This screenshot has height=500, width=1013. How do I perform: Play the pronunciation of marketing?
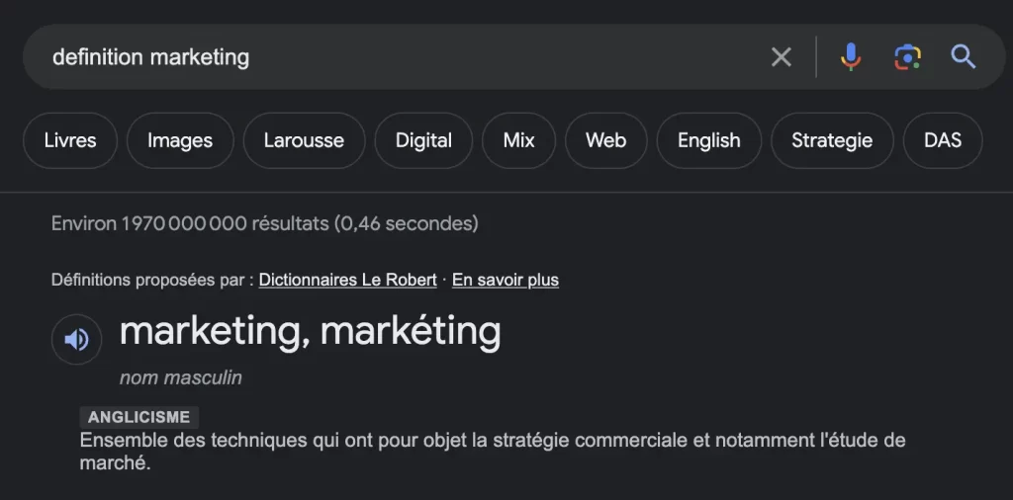(76, 340)
